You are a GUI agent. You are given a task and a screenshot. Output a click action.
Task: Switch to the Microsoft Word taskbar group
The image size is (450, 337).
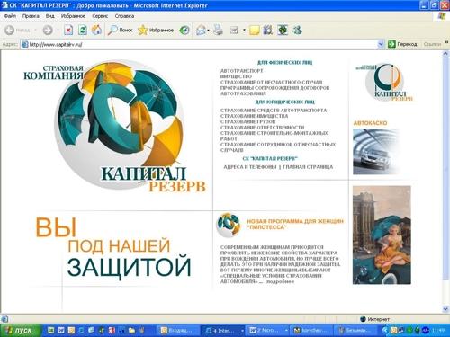pos(267,331)
